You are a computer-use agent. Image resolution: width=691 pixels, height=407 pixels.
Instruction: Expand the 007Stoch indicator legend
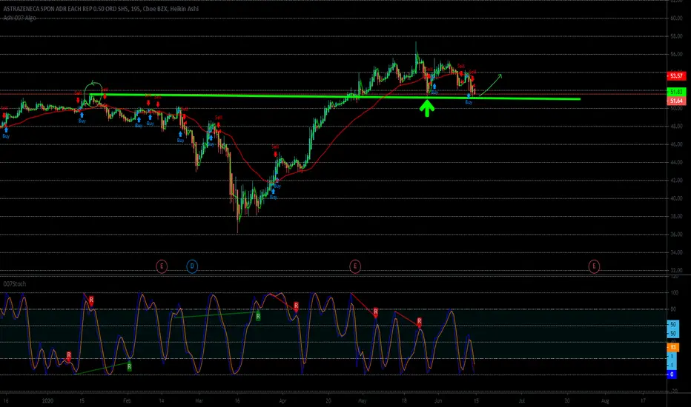click(15, 284)
